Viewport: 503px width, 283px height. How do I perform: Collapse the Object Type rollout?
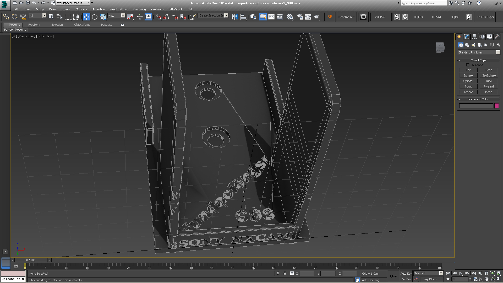coord(478,60)
